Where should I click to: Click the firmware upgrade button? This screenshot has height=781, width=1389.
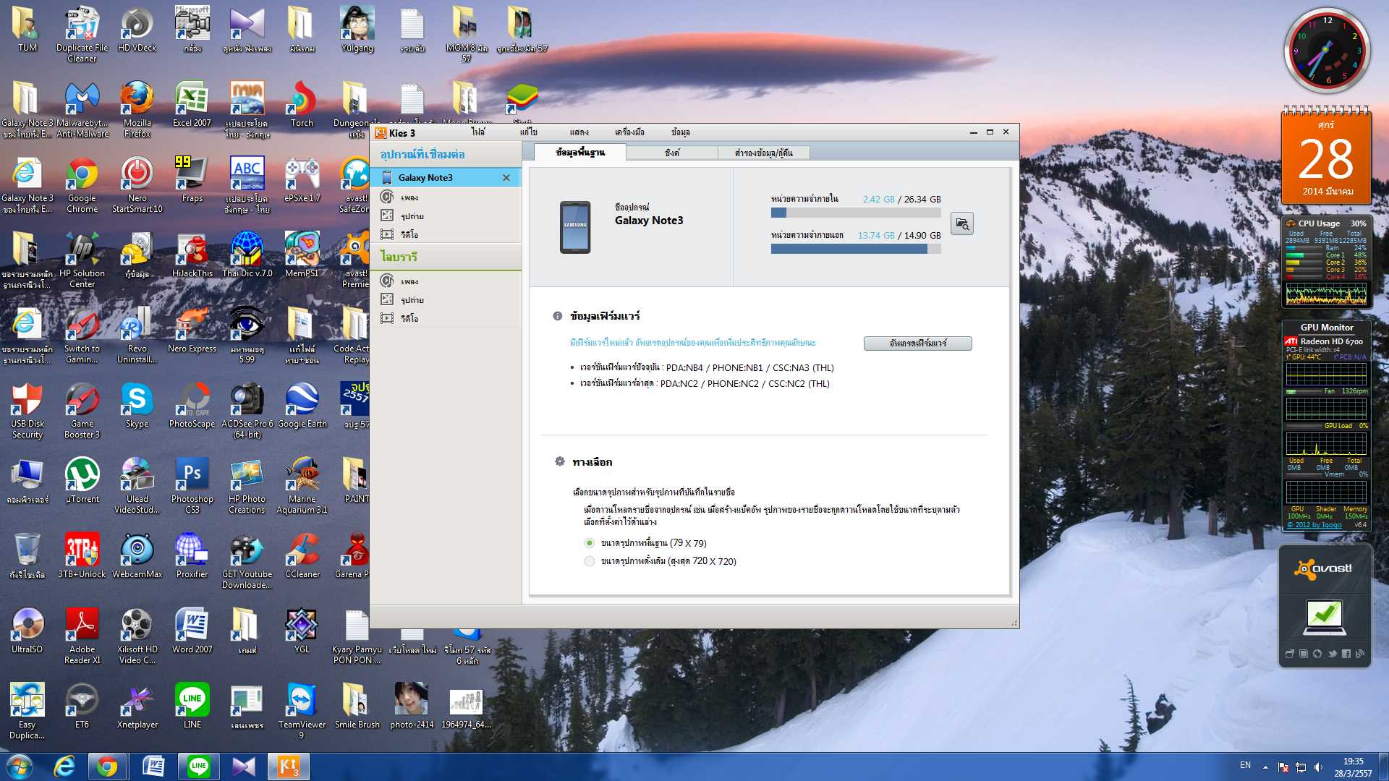pos(917,343)
